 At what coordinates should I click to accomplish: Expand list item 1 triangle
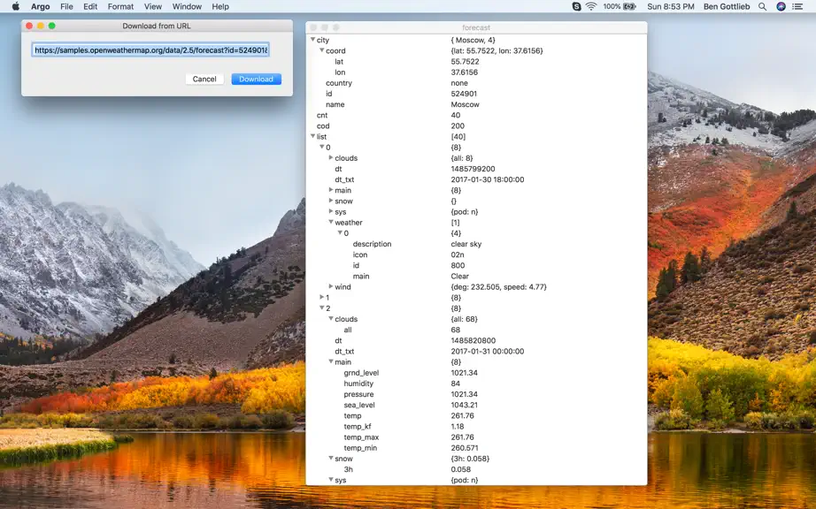321,297
